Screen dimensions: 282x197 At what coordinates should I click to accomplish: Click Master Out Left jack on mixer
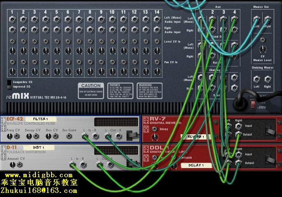(256, 19)
